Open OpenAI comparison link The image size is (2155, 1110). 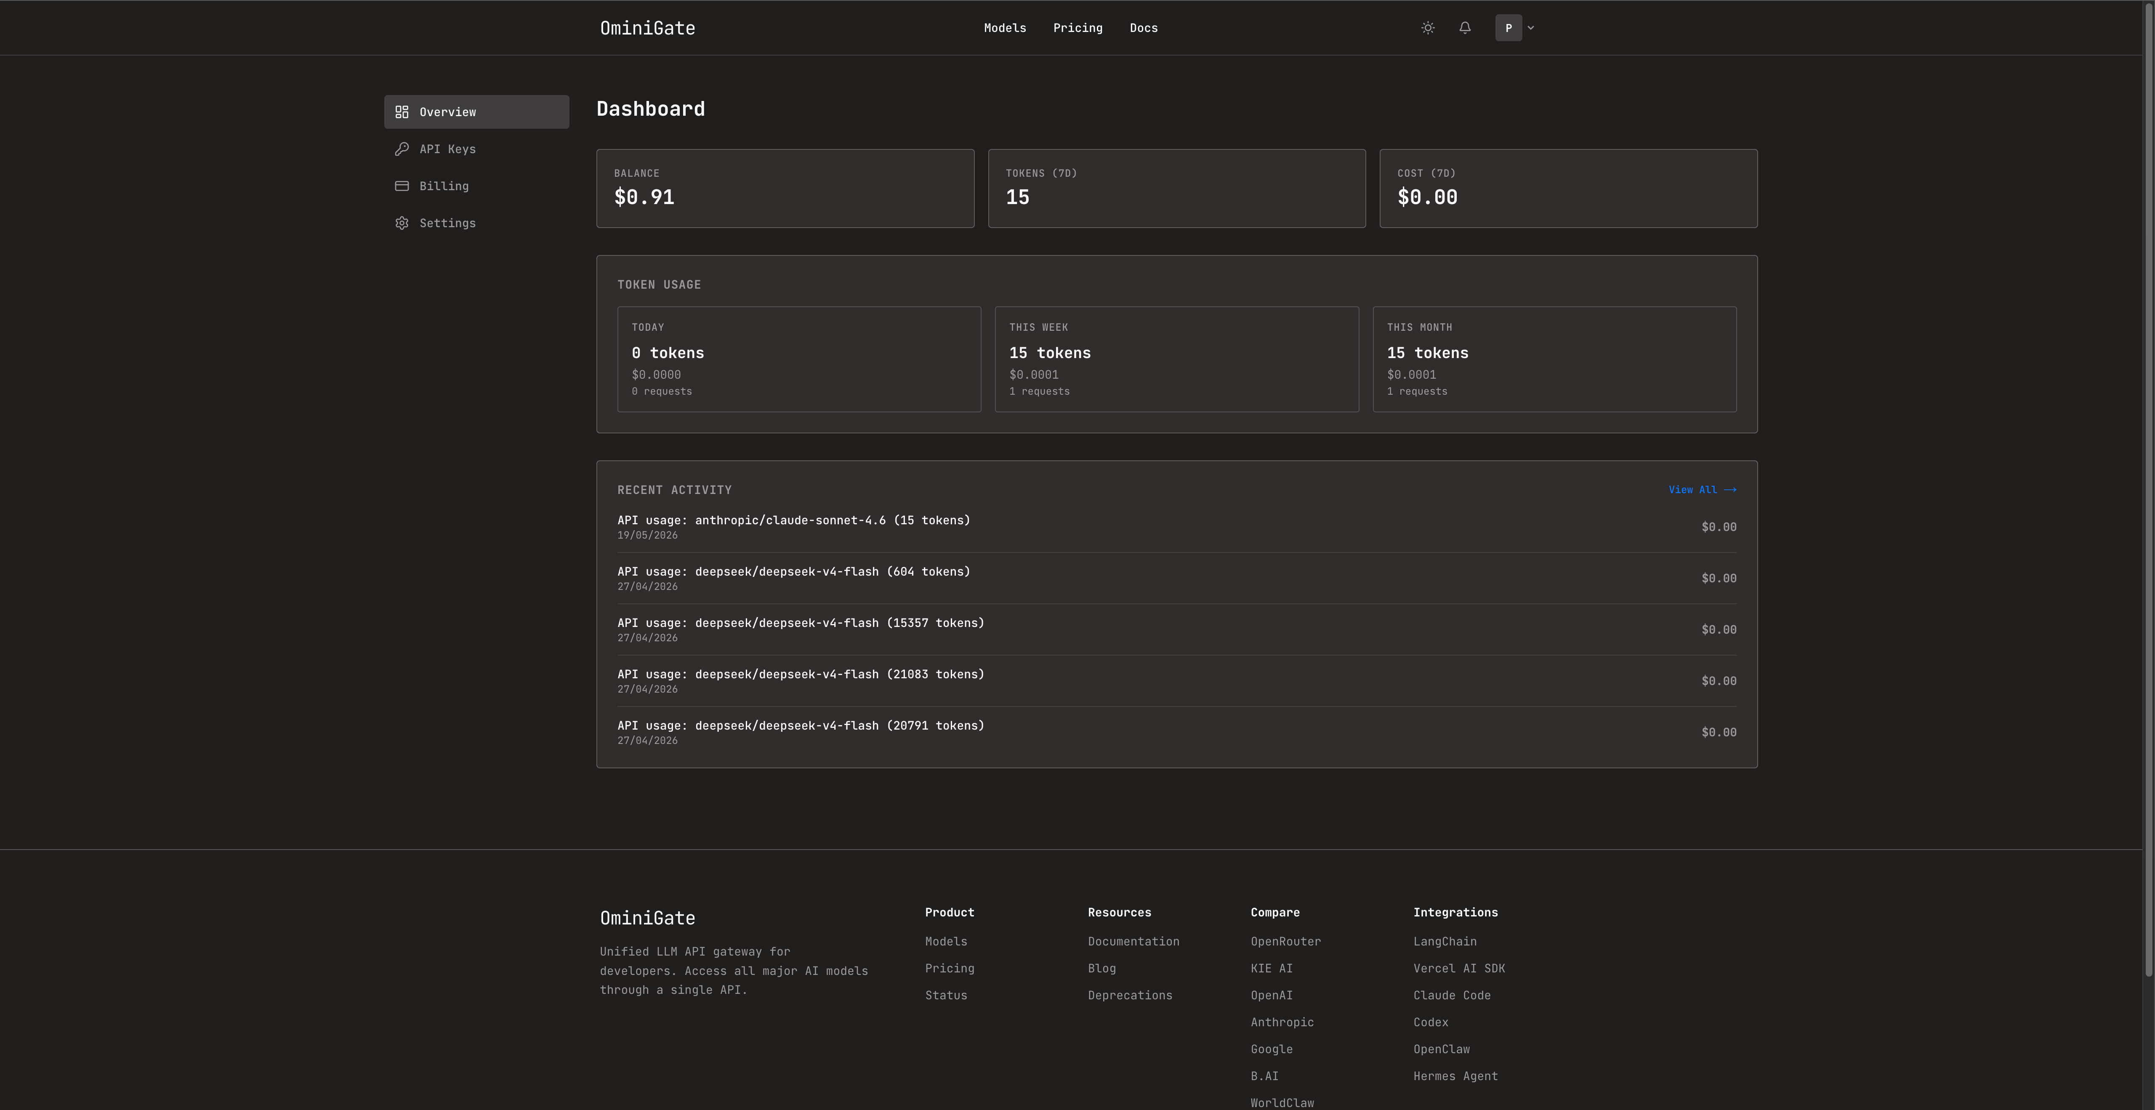point(1272,996)
